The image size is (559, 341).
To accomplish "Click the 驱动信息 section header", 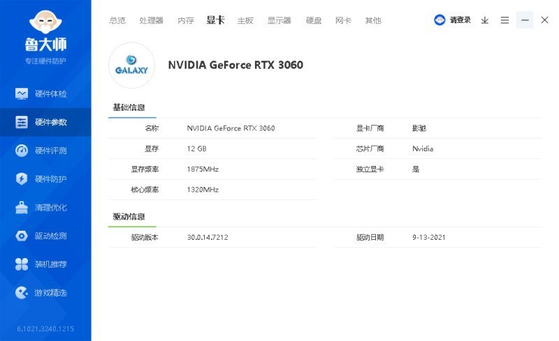I will pos(129,216).
